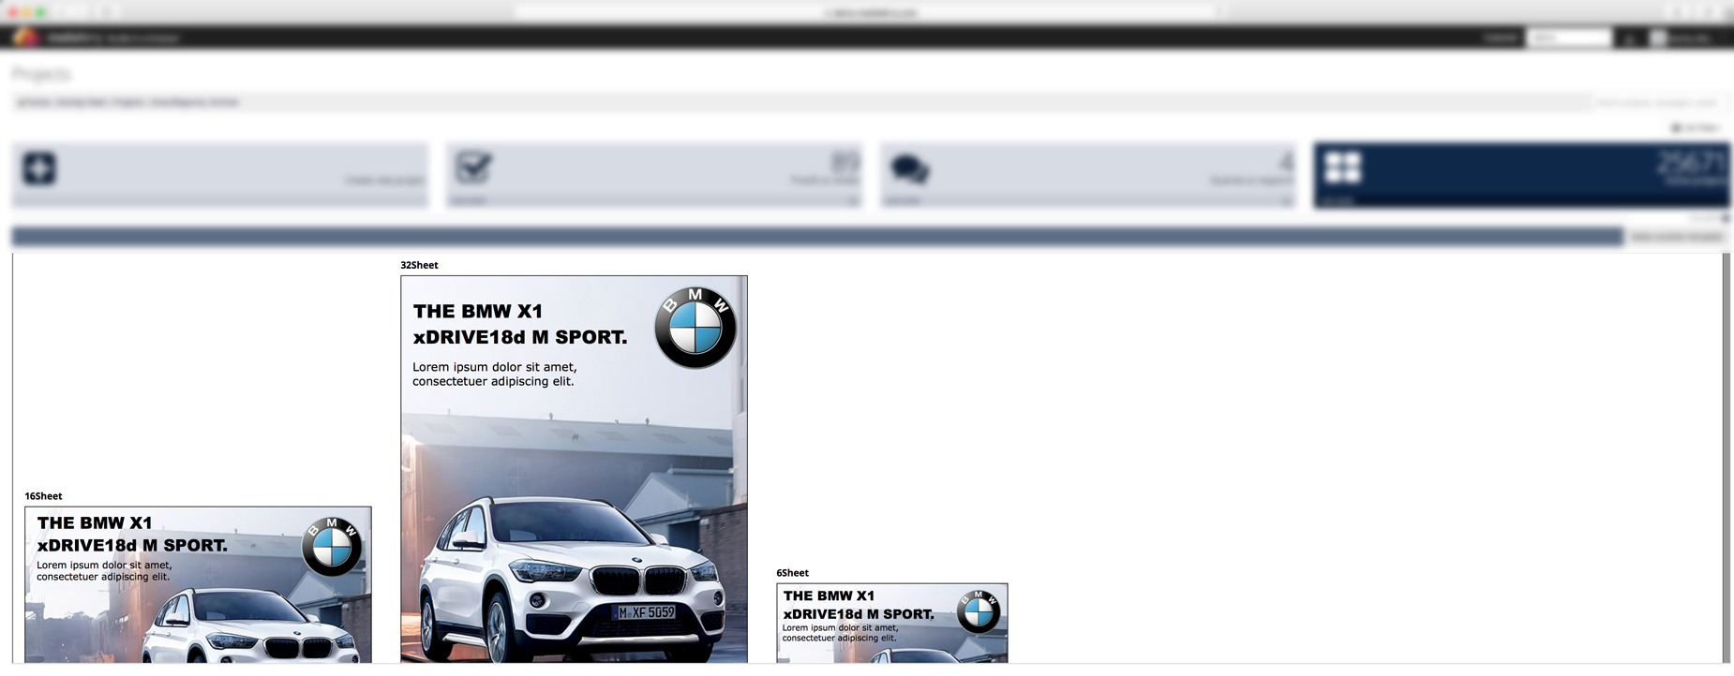The image size is (1734, 676).
Task: Open the speech bubbles queries tile icon
Action: [x=908, y=169]
